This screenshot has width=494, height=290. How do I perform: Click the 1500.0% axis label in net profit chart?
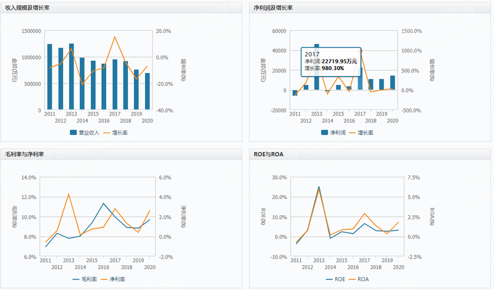(x=411, y=31)
